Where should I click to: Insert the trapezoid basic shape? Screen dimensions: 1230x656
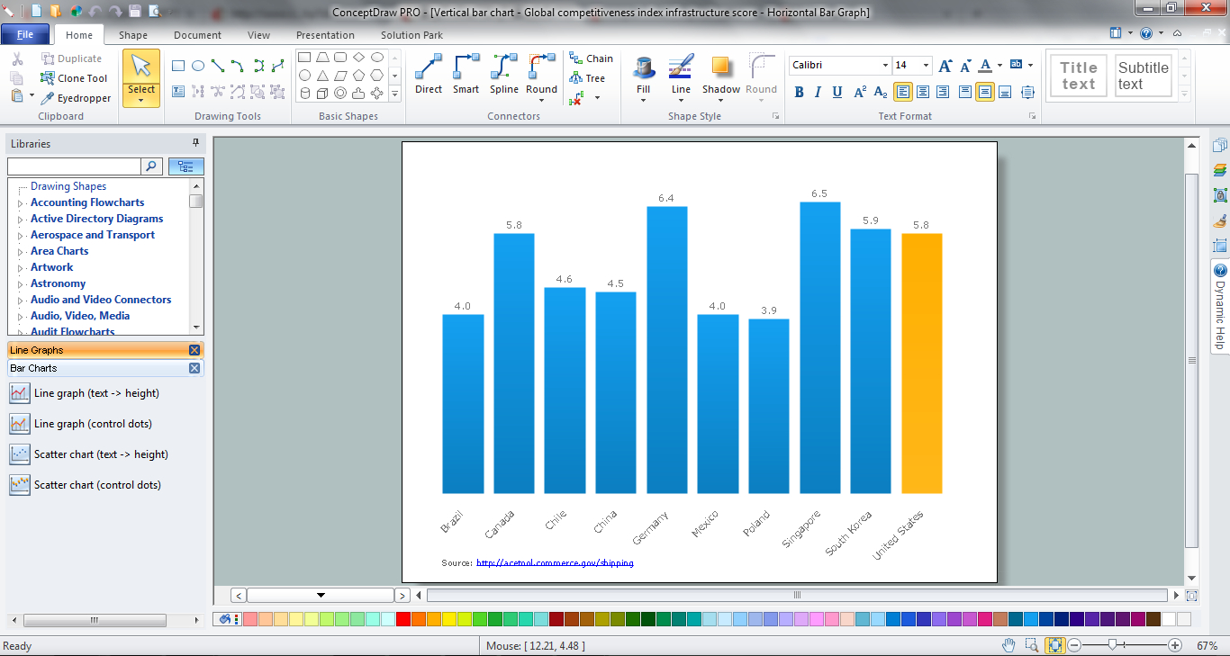coord(322,58)
